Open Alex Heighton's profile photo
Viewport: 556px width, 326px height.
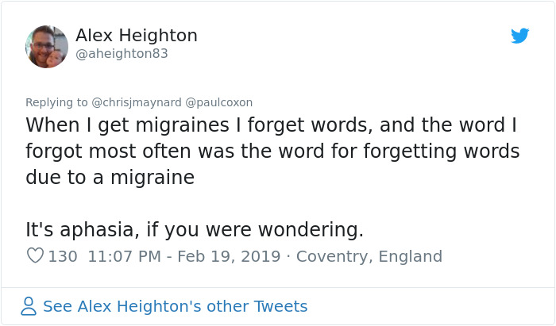(47, 47)
